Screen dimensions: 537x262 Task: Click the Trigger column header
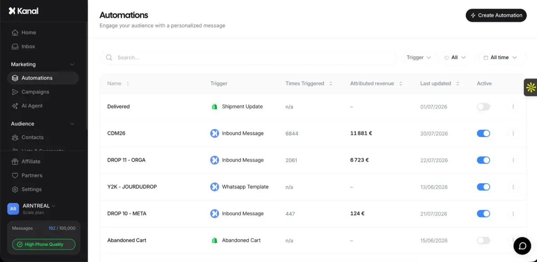coord(219,83)
